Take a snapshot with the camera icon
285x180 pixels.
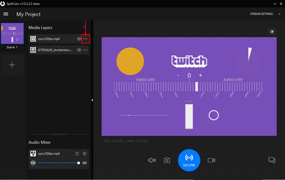coord(167,160)
